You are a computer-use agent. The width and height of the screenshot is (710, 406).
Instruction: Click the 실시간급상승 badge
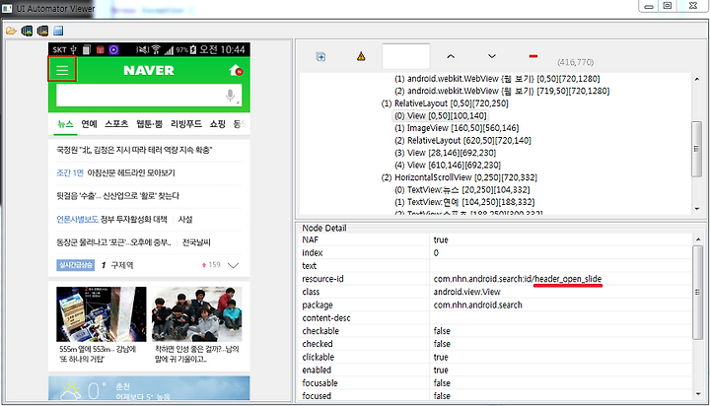76,265
